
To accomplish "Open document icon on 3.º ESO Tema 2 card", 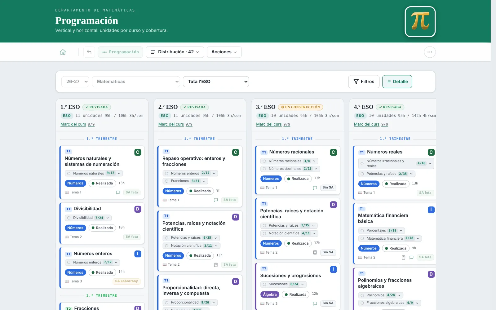I will (315, 252).
